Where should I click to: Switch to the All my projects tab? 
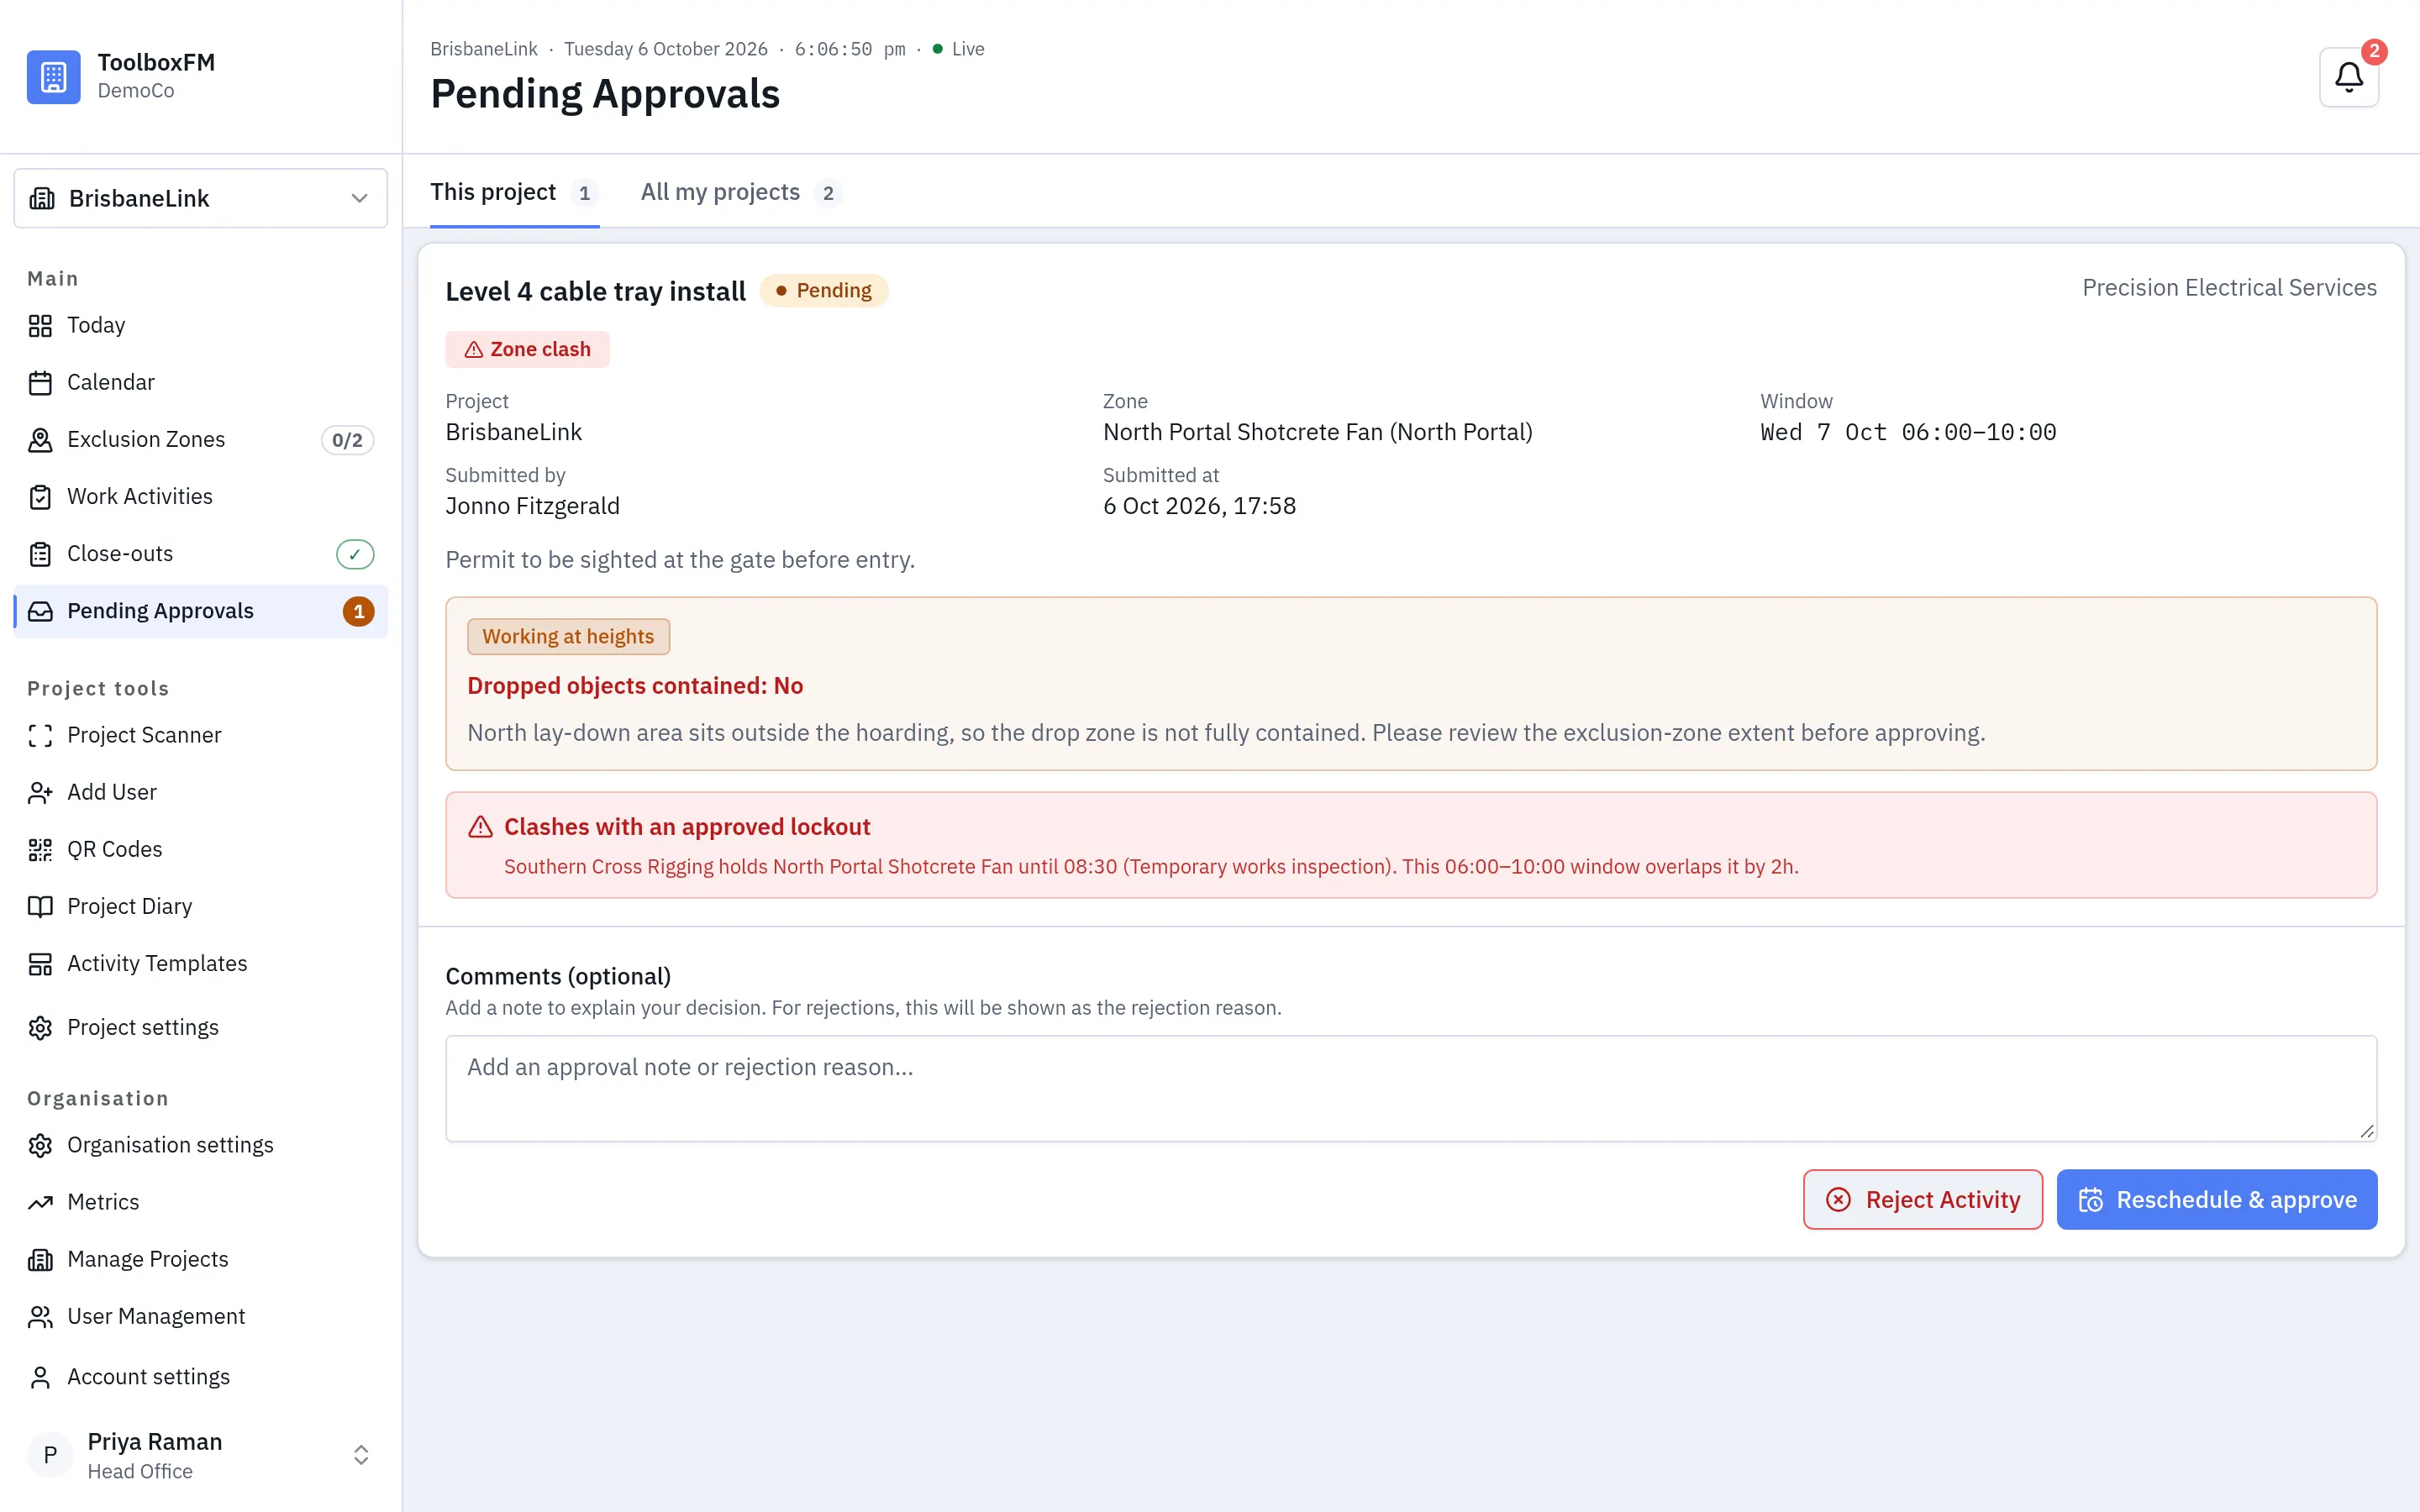tap(741, 192)
